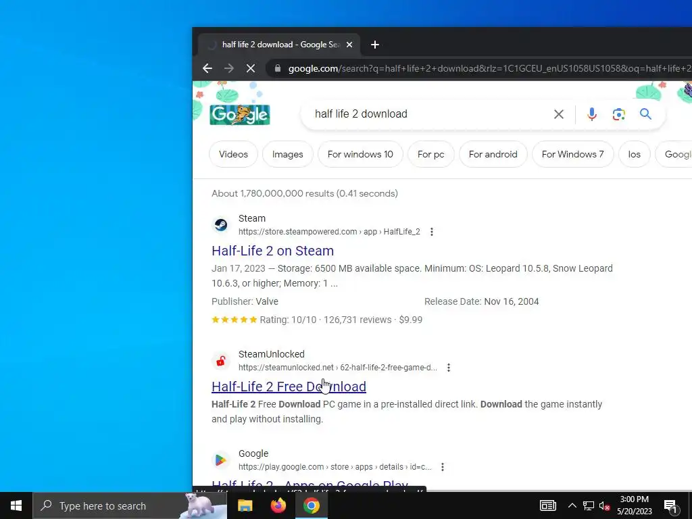Click the Release Date Nov 16, 2004 text
This screenshot has width=692, height=519.
[481, 302]
